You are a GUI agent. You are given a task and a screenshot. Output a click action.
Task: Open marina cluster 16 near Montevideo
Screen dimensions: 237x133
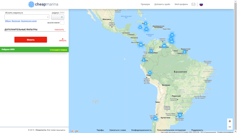point(180,115)
